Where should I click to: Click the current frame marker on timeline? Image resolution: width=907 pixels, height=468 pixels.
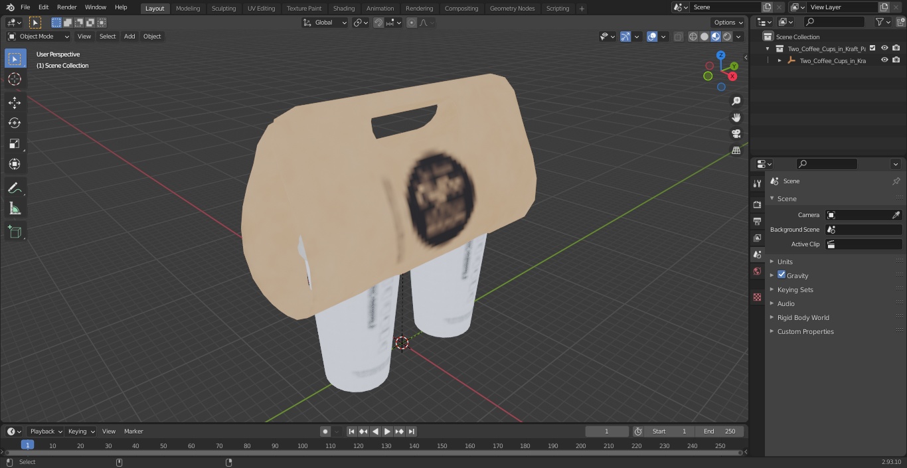(x=27, y=445)
